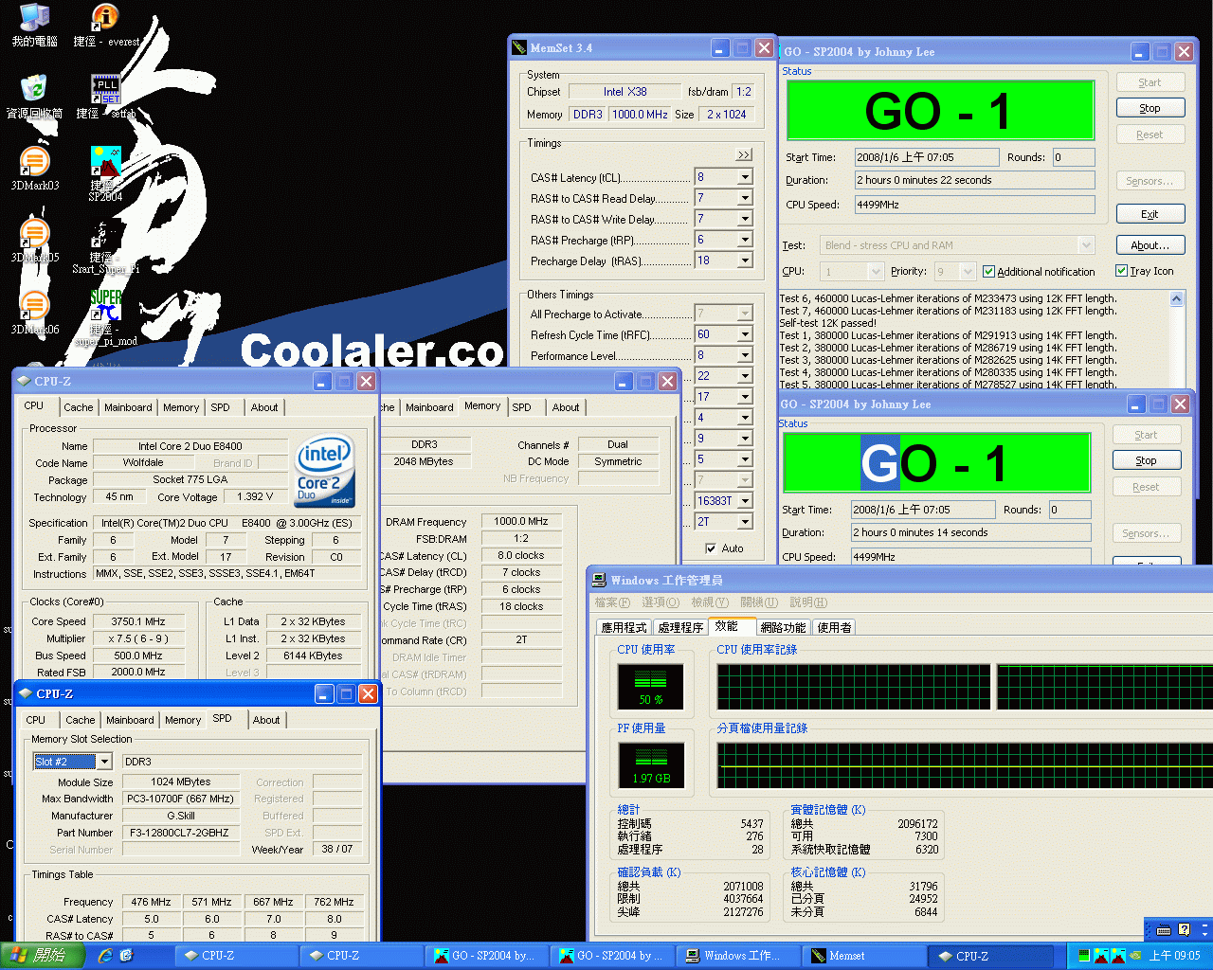The height and width of the screenshot is (970, 1213).
Task: Open the 16383T dropdown in MemSet
Action: click(745, 501)
